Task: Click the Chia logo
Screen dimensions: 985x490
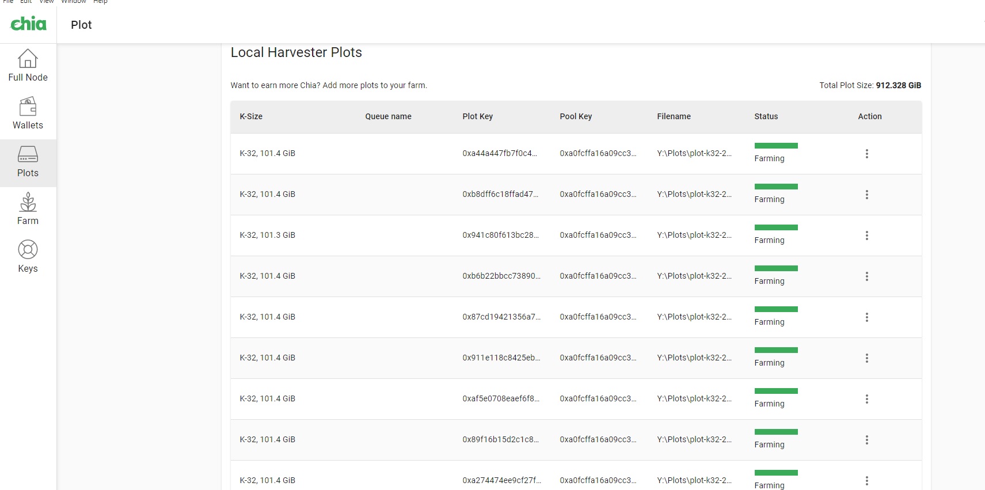Action: [x=28, y=24]
